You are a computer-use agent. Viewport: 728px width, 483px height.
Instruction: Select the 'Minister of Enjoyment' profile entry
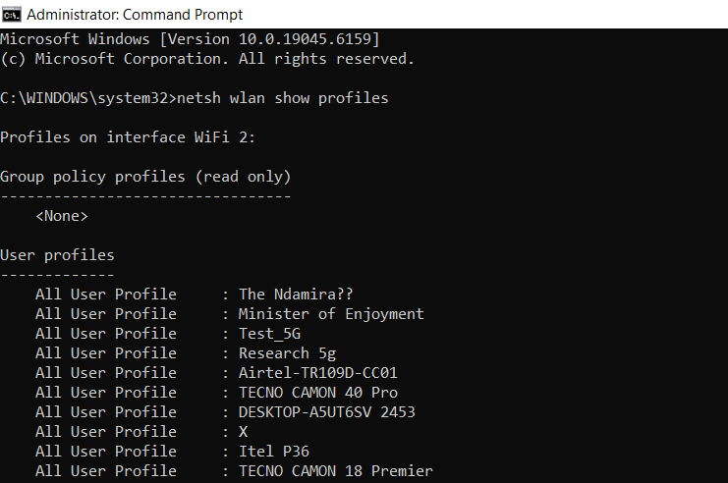click(x=331, y=314)
